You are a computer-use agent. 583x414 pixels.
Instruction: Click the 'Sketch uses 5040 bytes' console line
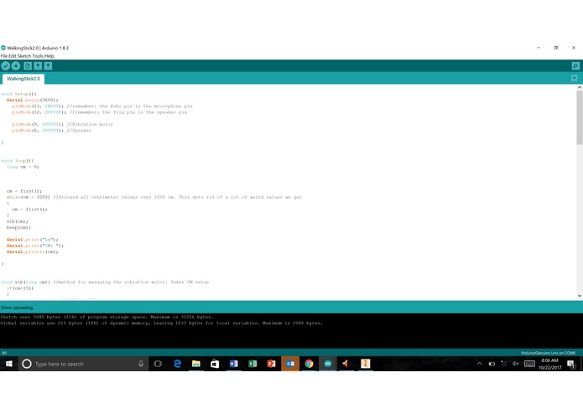[107, 317]
